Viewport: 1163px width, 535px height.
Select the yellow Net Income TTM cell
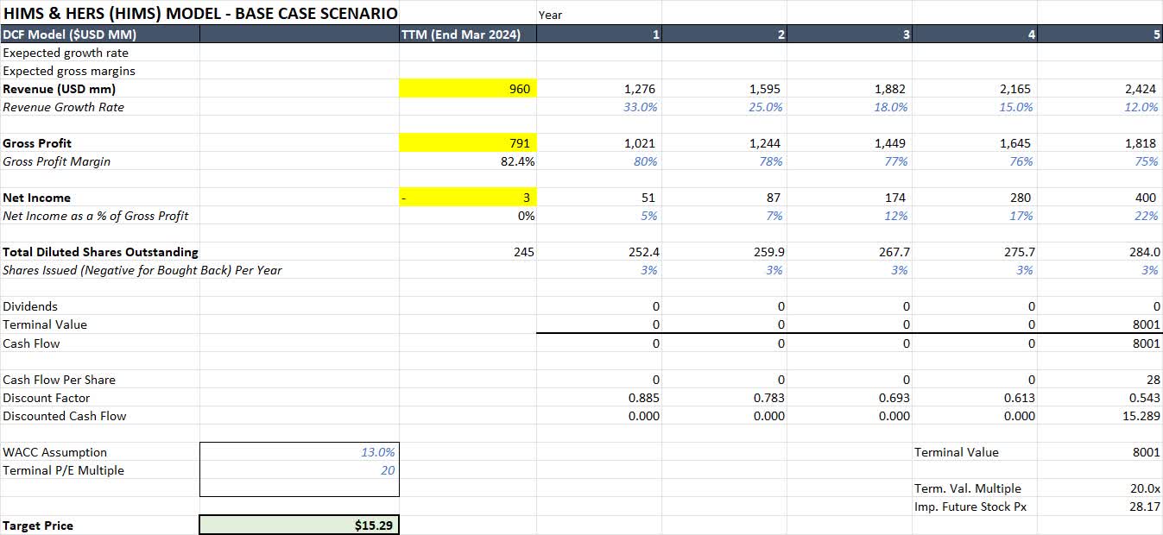[x=467, y=197]
